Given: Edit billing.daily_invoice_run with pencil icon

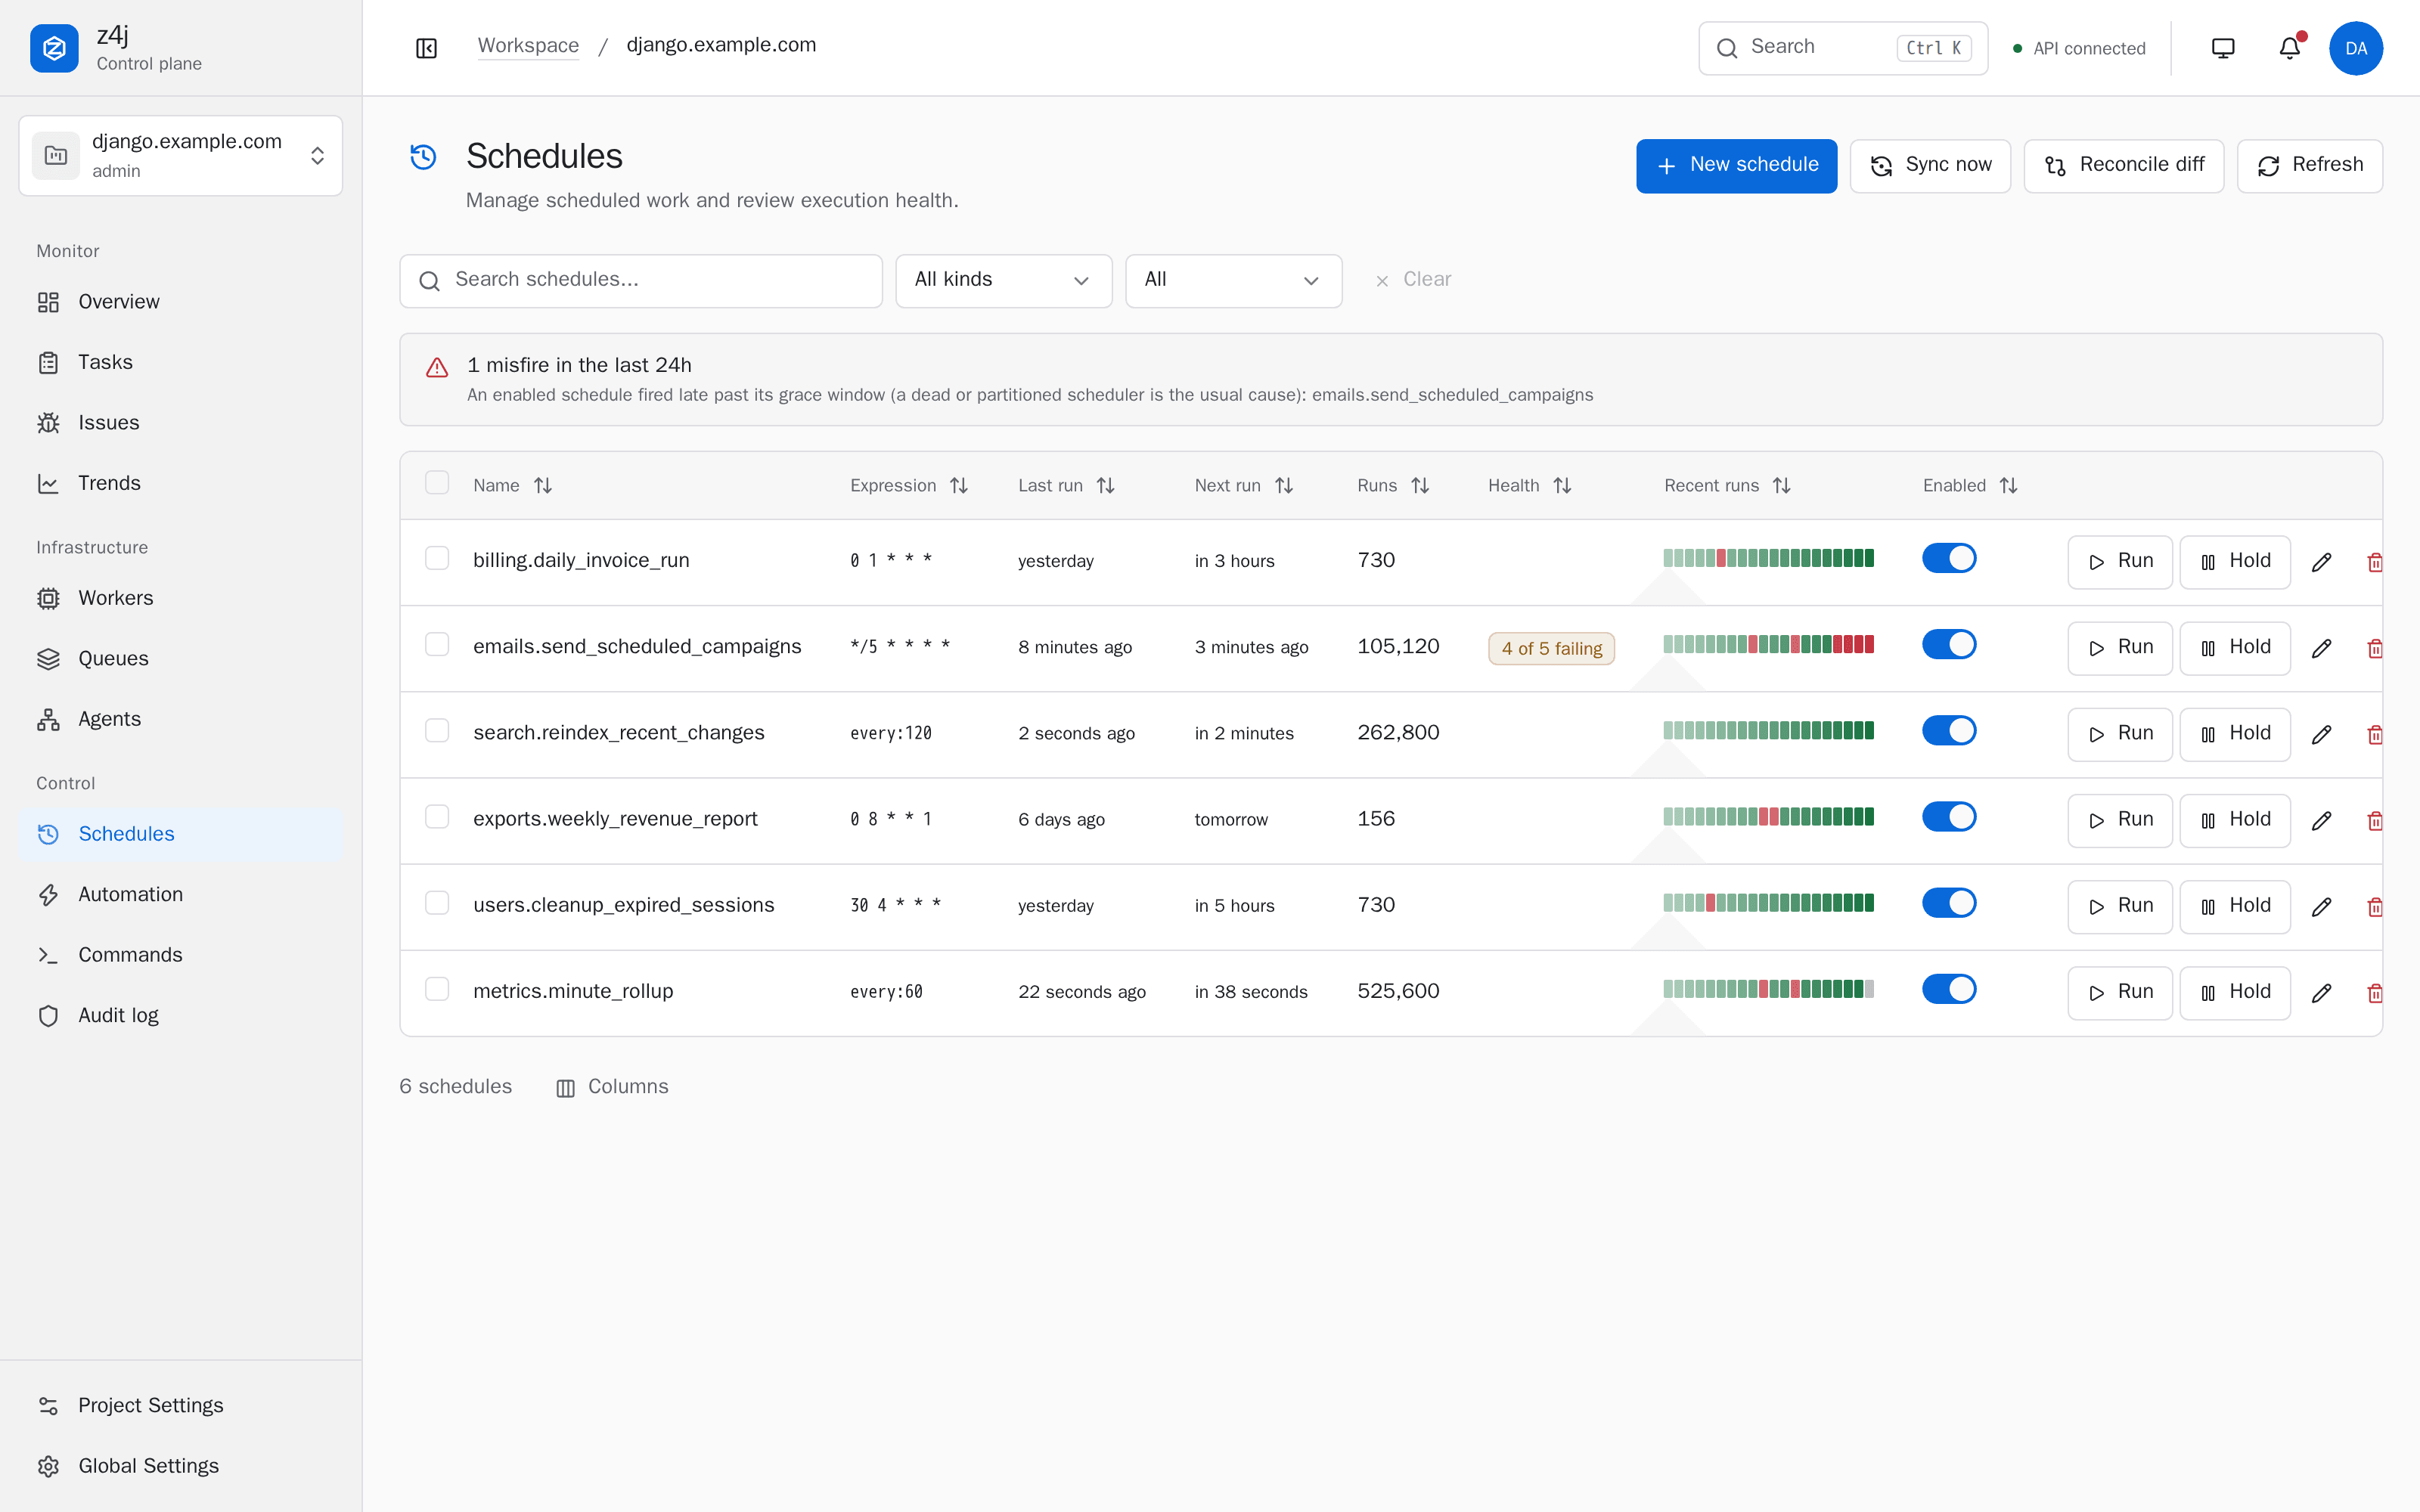Looking at the screenshot, I should 2321,562.
